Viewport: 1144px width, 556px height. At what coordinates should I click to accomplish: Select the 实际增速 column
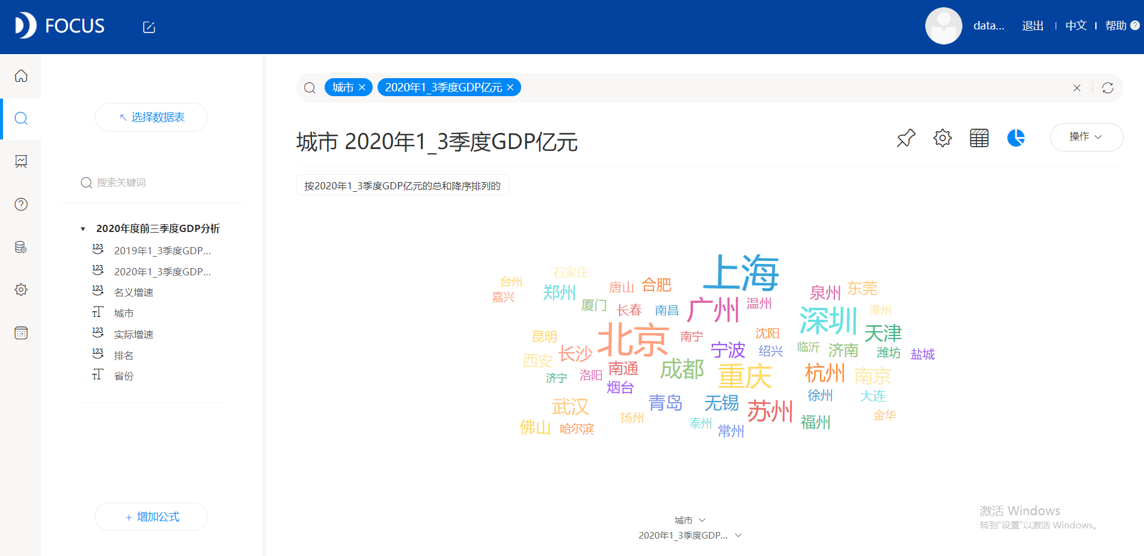tap(133, 334)
